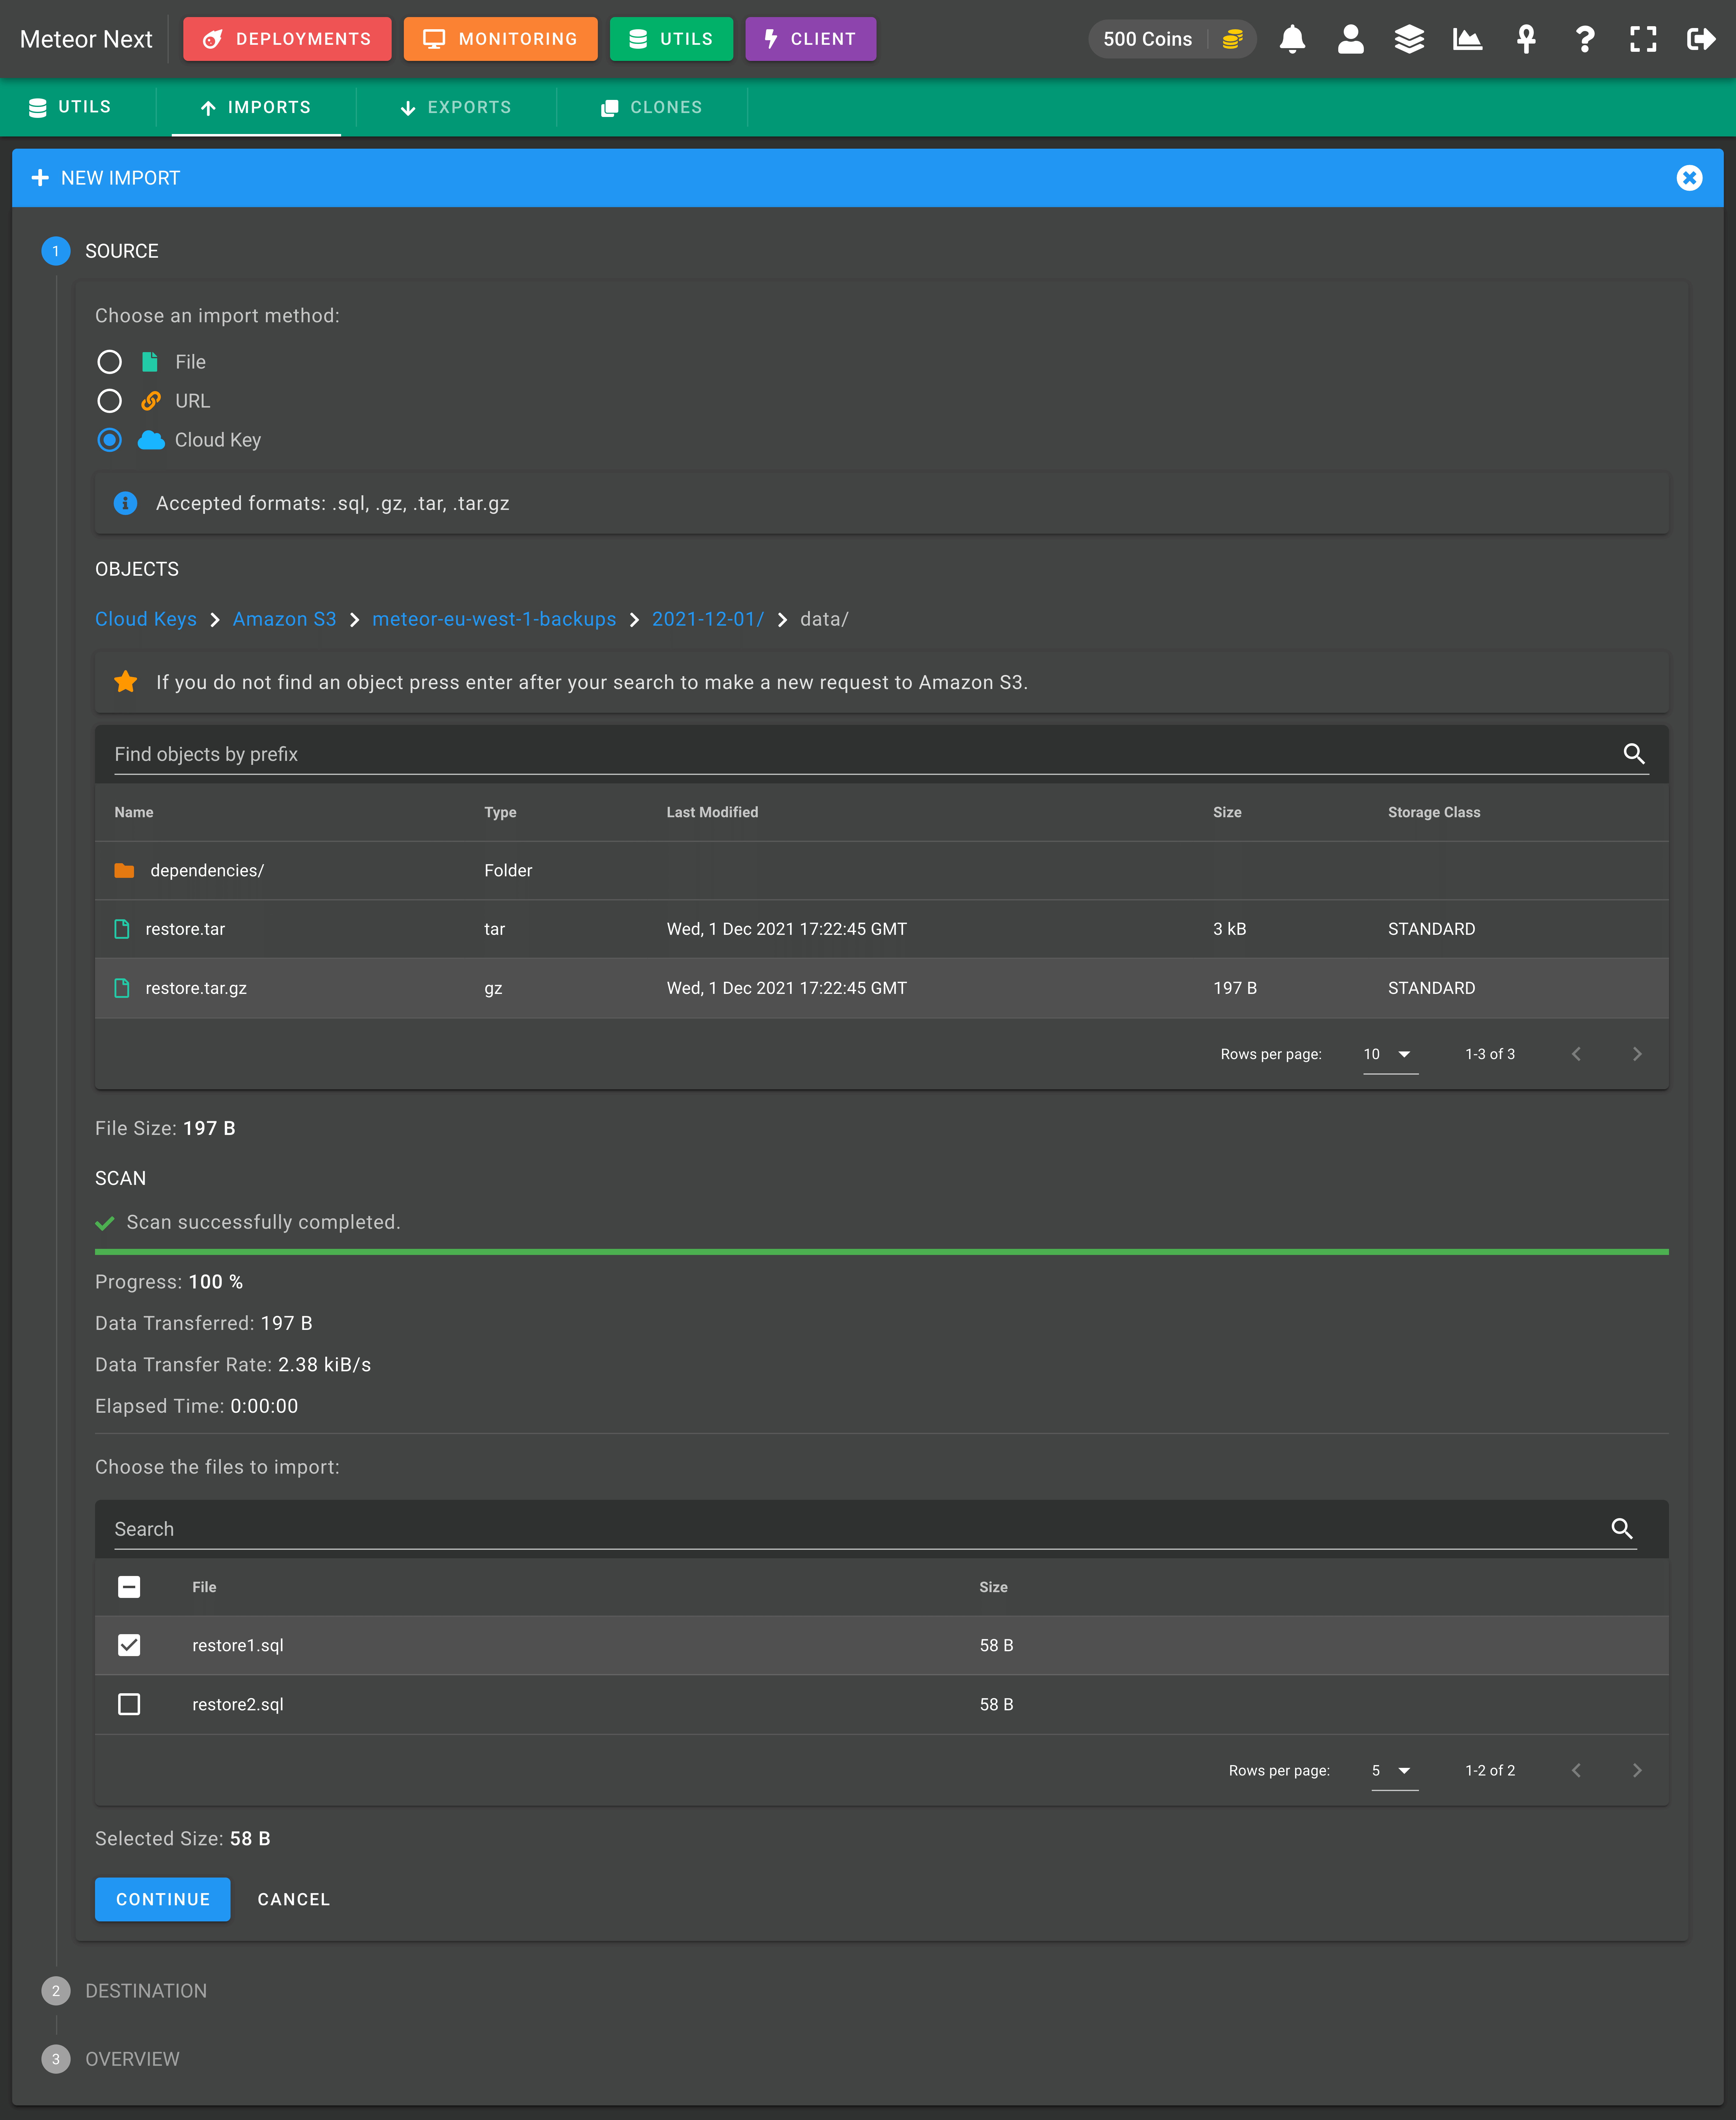The height and width of the screenshot is (2120, 1736).
Task: Click the info icon near Accepted formats
Action: coord(125,503)
